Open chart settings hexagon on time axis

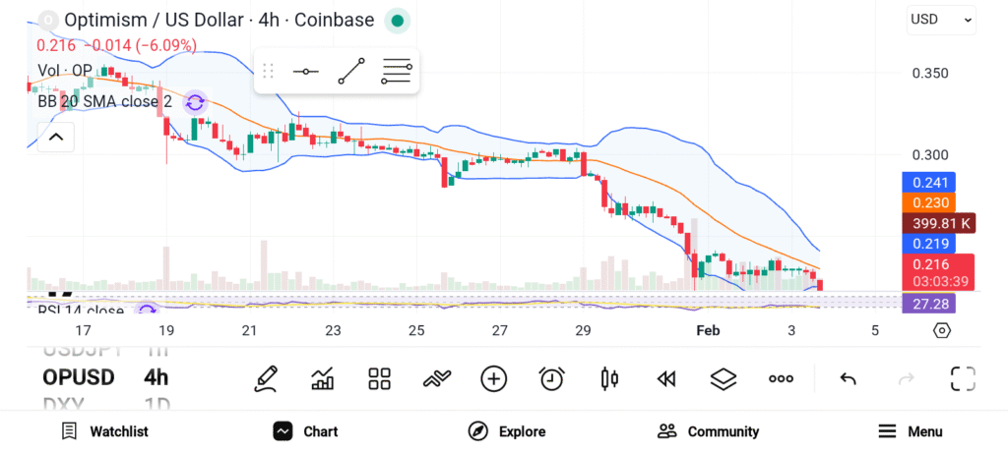pos(942,330)
